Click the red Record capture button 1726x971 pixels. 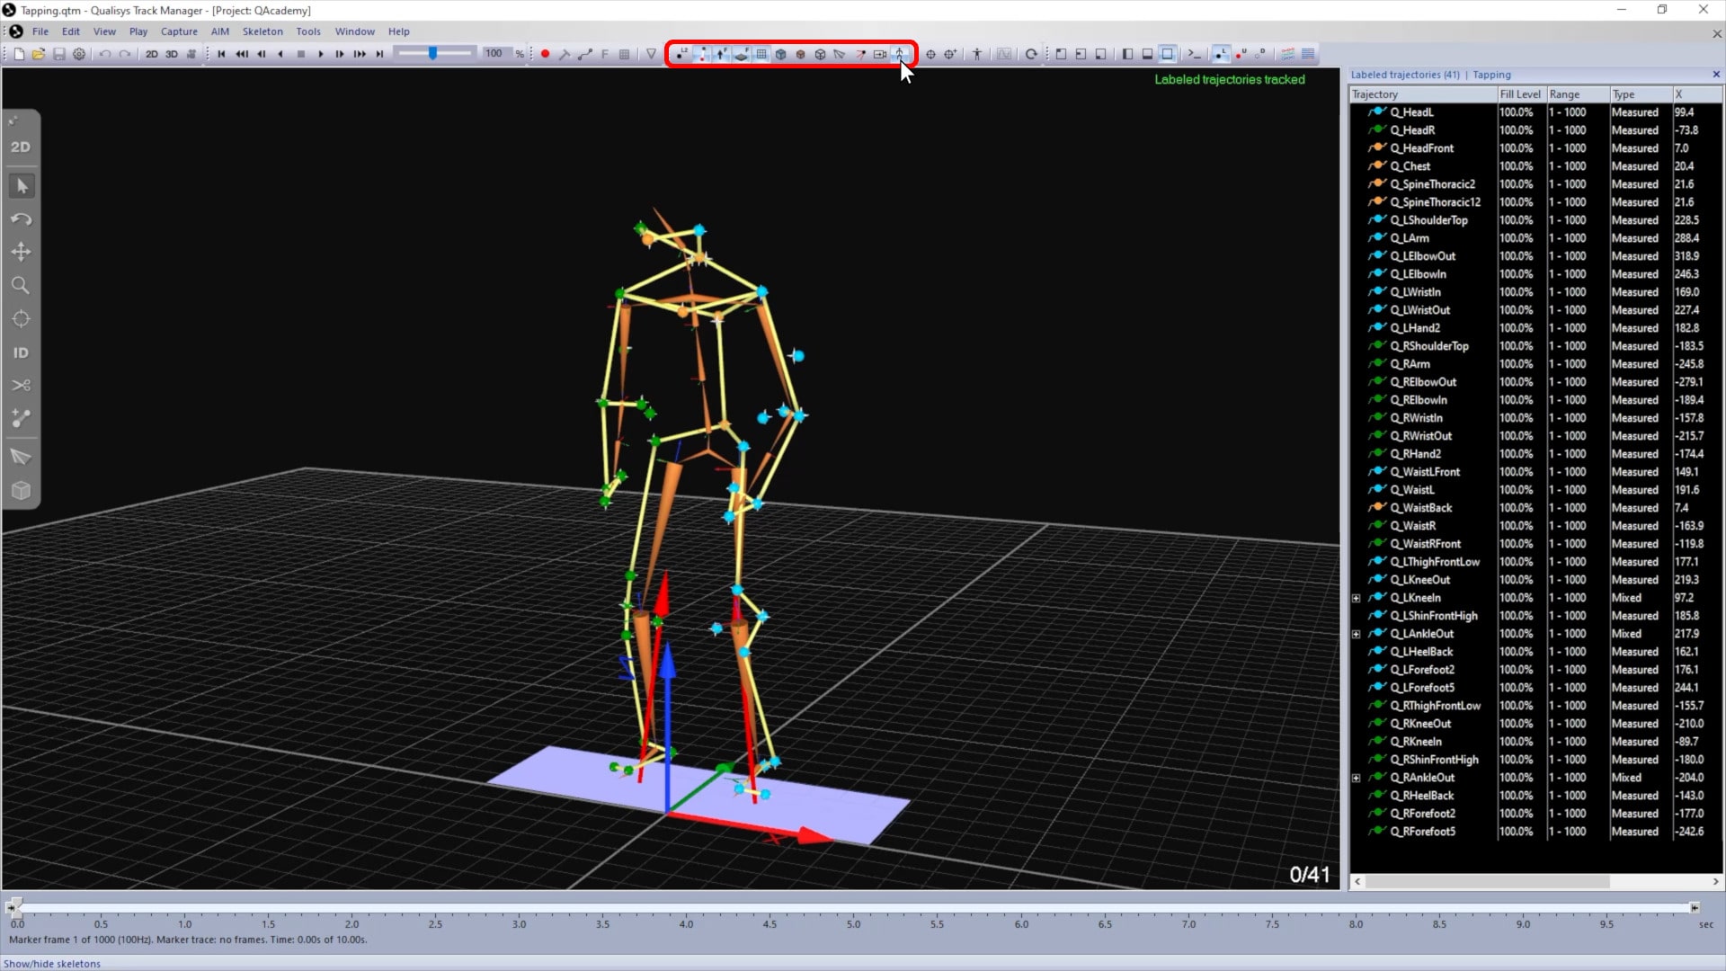coord(545,54)
